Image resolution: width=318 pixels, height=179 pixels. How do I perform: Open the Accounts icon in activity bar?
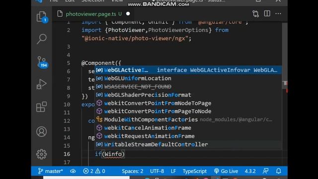[41, 131]
